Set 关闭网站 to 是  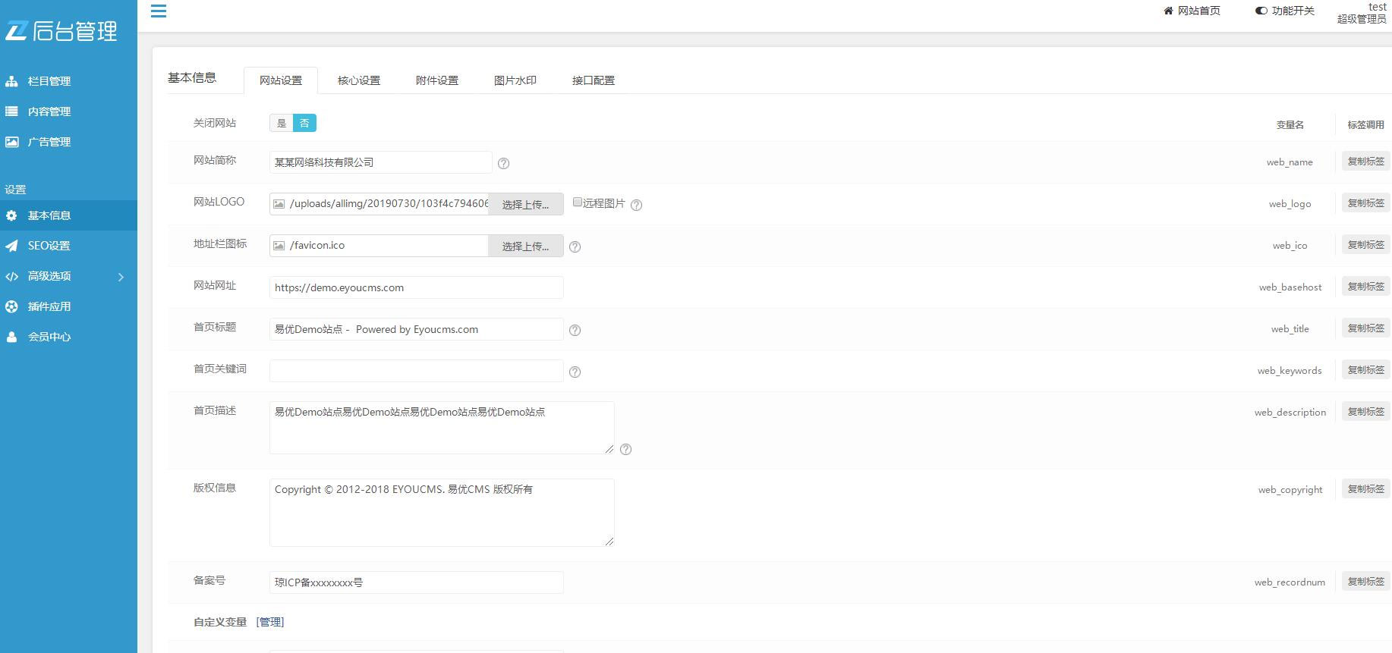pyautogui.click(x=282, y=123)
